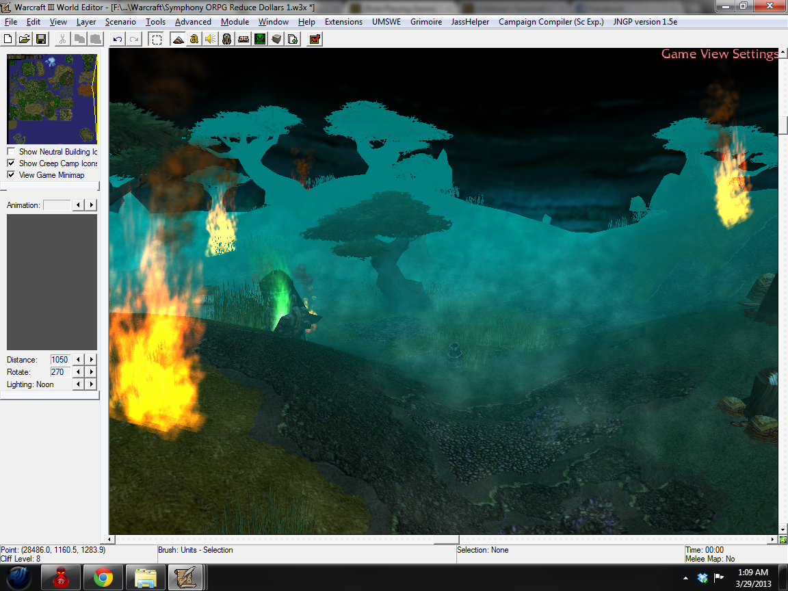Open the Extensions menu
Image resolution: width=788 pixels, height=591 pixels.
344,22
